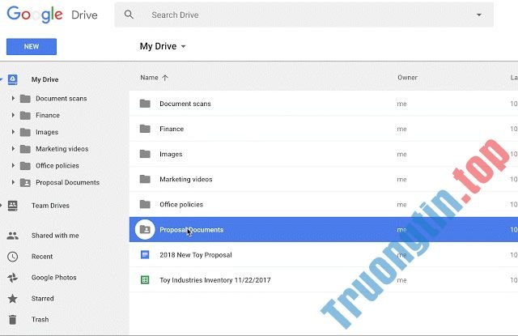Viewport: 518px width, 336px height.
Task: Click Finance folder icon in sidebar
Action: pyautogui.click(x=25, y=115)
